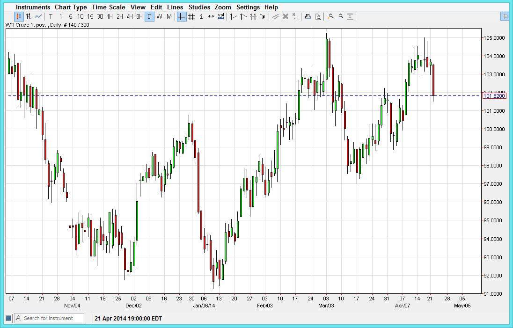Click the chart info i button
The height and width of the screenshot is (328, 513).
201,16
